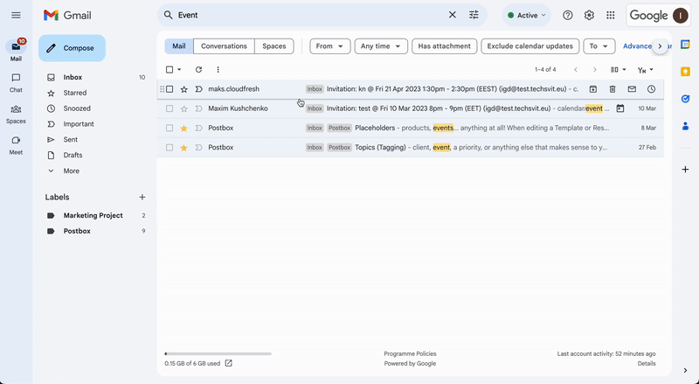Switch to the Spaces tab
The width and height of the screenshot is (699, 384).
[x=274, y=46]
